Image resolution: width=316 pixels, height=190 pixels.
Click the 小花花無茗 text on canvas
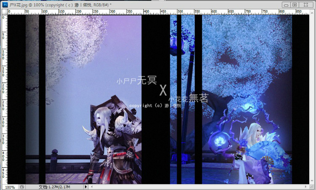[188, 98]
